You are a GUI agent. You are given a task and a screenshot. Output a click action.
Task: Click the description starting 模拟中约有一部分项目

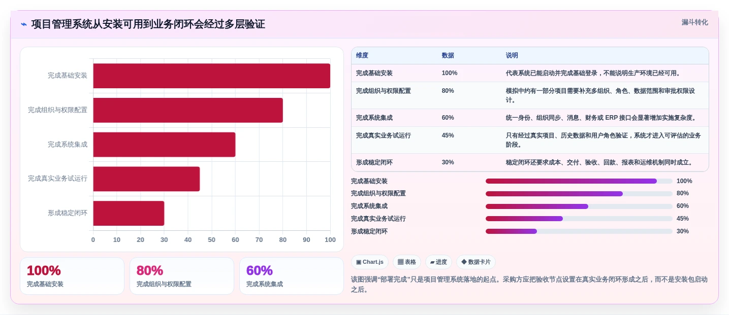coord(601,95)
